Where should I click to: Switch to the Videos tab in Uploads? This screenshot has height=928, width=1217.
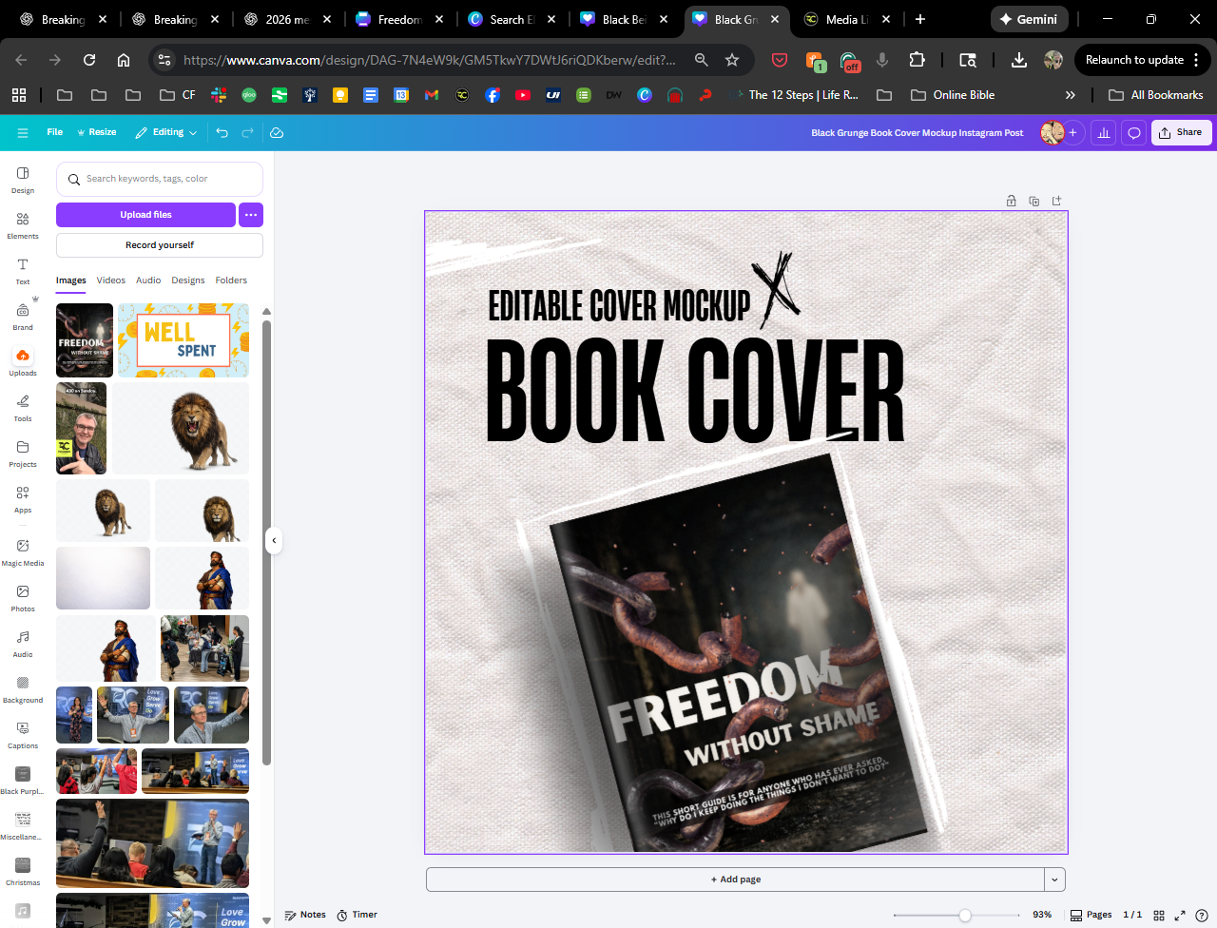[110, 280]
